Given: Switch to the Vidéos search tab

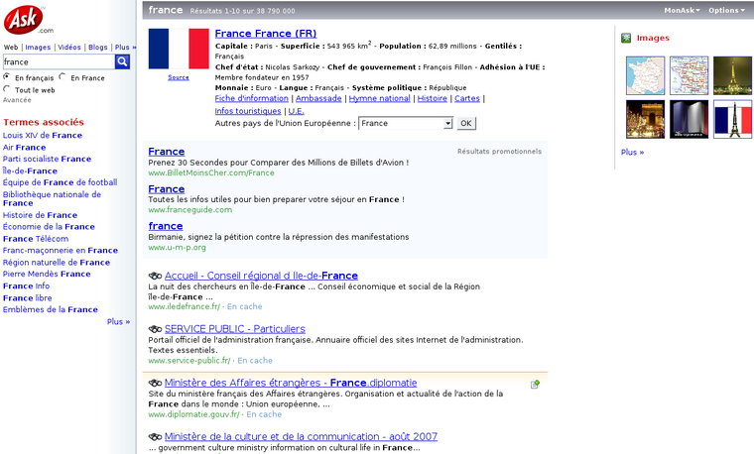Looking at the screenshot, I should click(69, 47).
